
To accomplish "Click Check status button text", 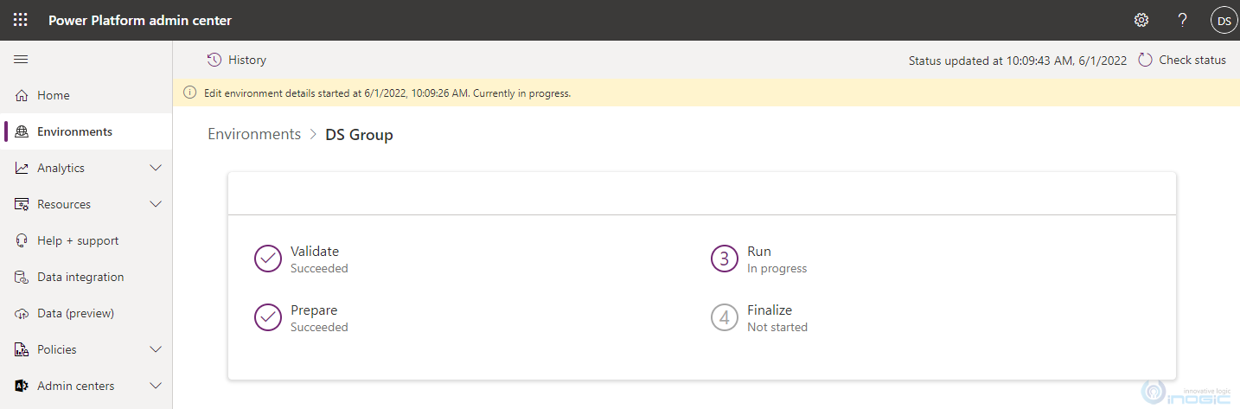I will point(1192,60).
